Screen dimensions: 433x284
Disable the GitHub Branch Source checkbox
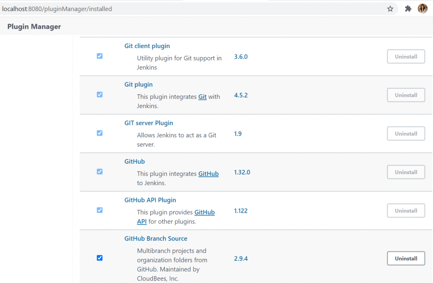pos(99,258)
